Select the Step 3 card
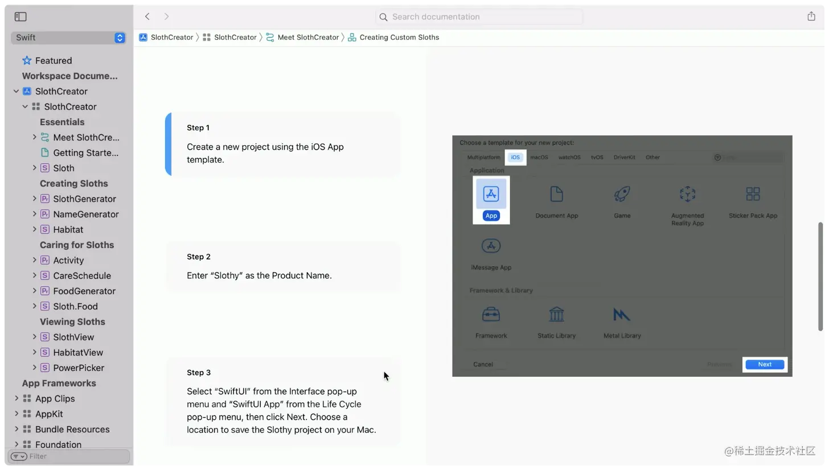Viewport: 829px width, 470px height. click(x=283, y=402)
